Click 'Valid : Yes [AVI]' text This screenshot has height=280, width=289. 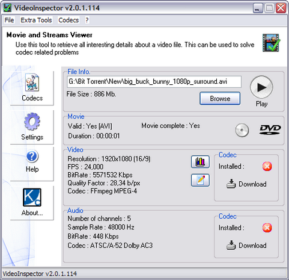click(90, 126)
